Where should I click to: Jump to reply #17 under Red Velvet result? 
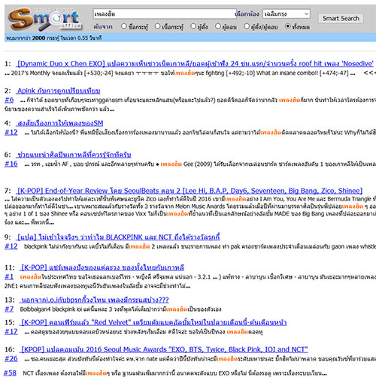click(11, 332)
